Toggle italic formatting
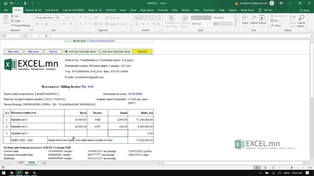This screenshot has height=176, width=314. pos(42,24)
